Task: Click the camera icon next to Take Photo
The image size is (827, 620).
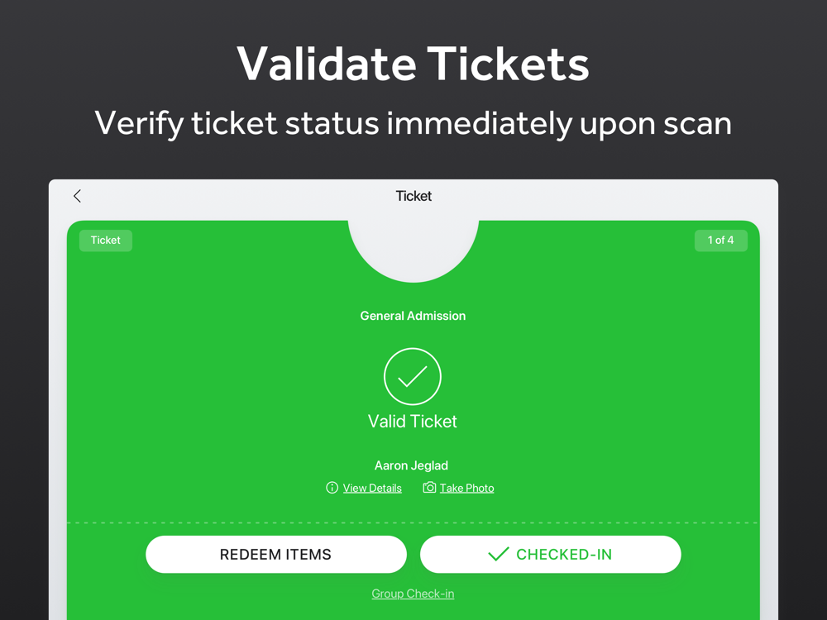Action: [429, 488]
